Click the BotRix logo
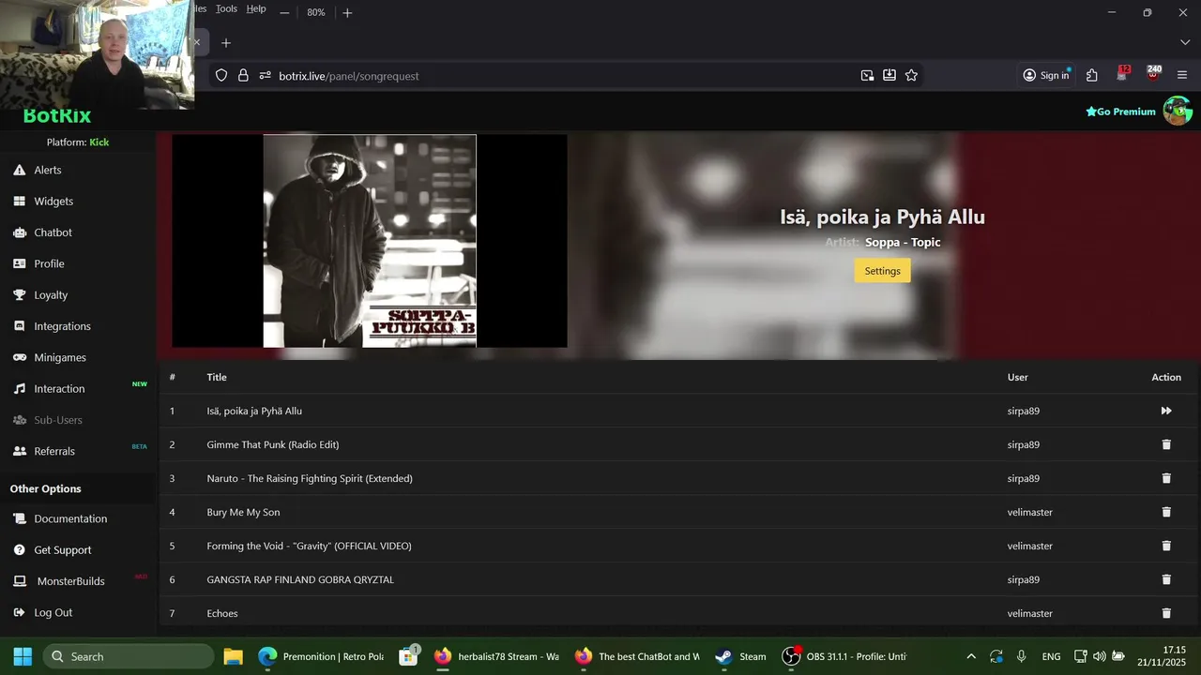Viewport: 1201px width, 675px height. point(57,116)
